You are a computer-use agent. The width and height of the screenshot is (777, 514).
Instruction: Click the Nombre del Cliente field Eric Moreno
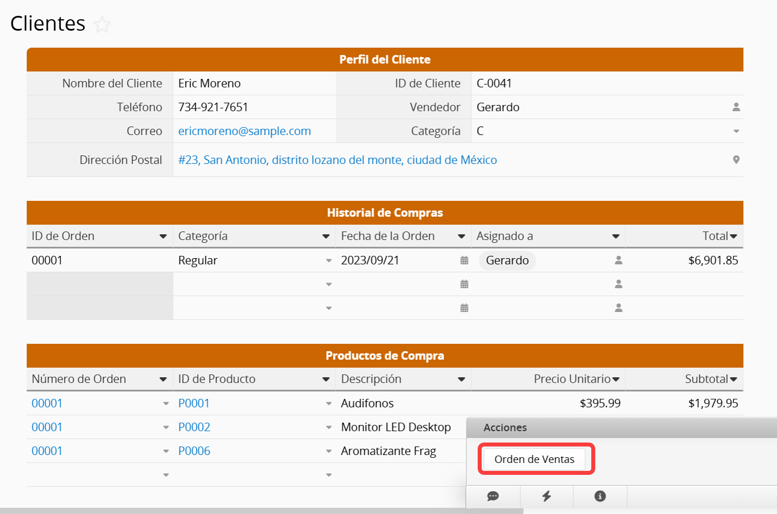210,83
